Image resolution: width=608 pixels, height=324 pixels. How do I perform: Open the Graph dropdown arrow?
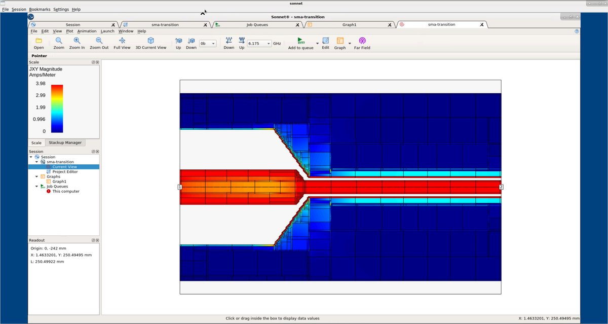[350, 44]
